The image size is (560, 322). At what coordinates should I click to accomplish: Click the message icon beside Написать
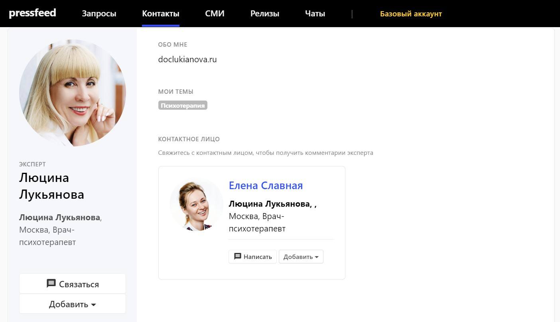(238, 256)
